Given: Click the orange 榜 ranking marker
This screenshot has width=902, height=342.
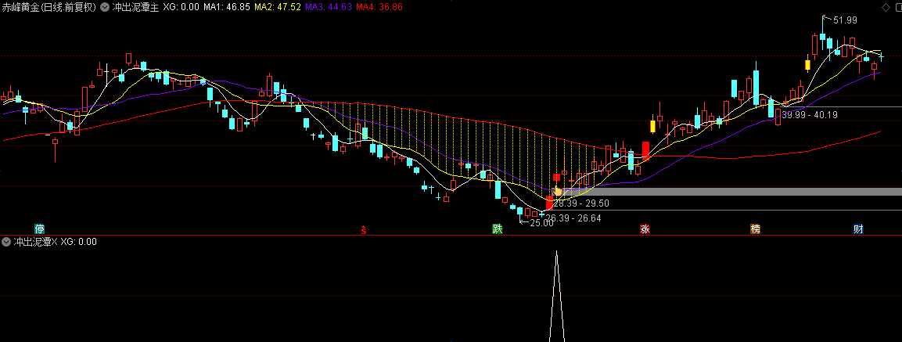Looking at the screenshot, I should pyautogui.click(x=755, y=229).
